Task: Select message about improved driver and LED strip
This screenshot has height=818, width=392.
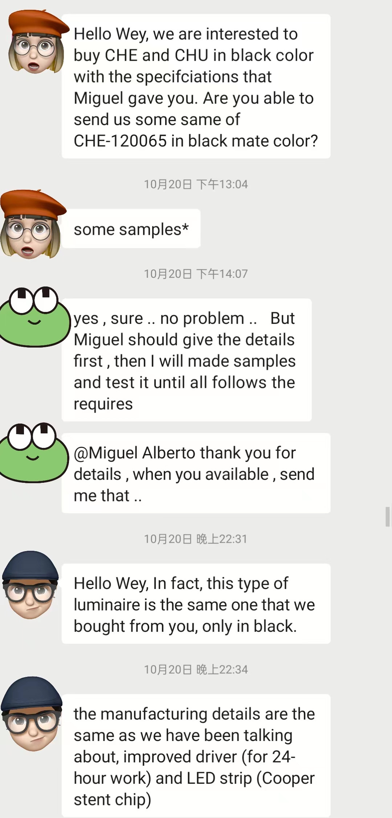Action: tap(196, 756)
